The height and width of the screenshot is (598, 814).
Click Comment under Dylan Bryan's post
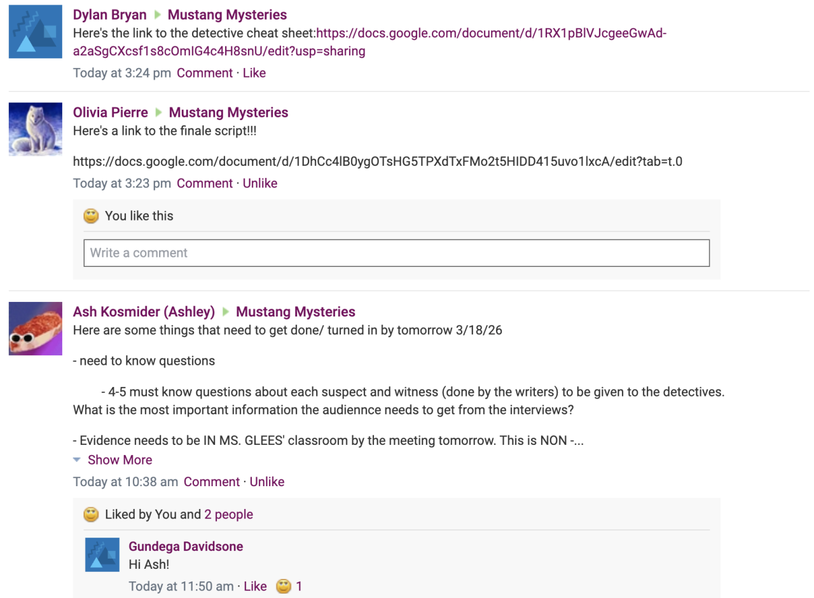[x=205, y=73]
